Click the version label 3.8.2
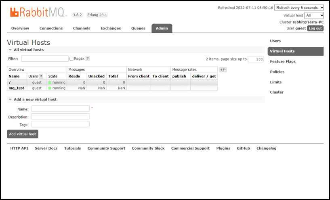Screen dimensions: 330x200 click(77, 15)
